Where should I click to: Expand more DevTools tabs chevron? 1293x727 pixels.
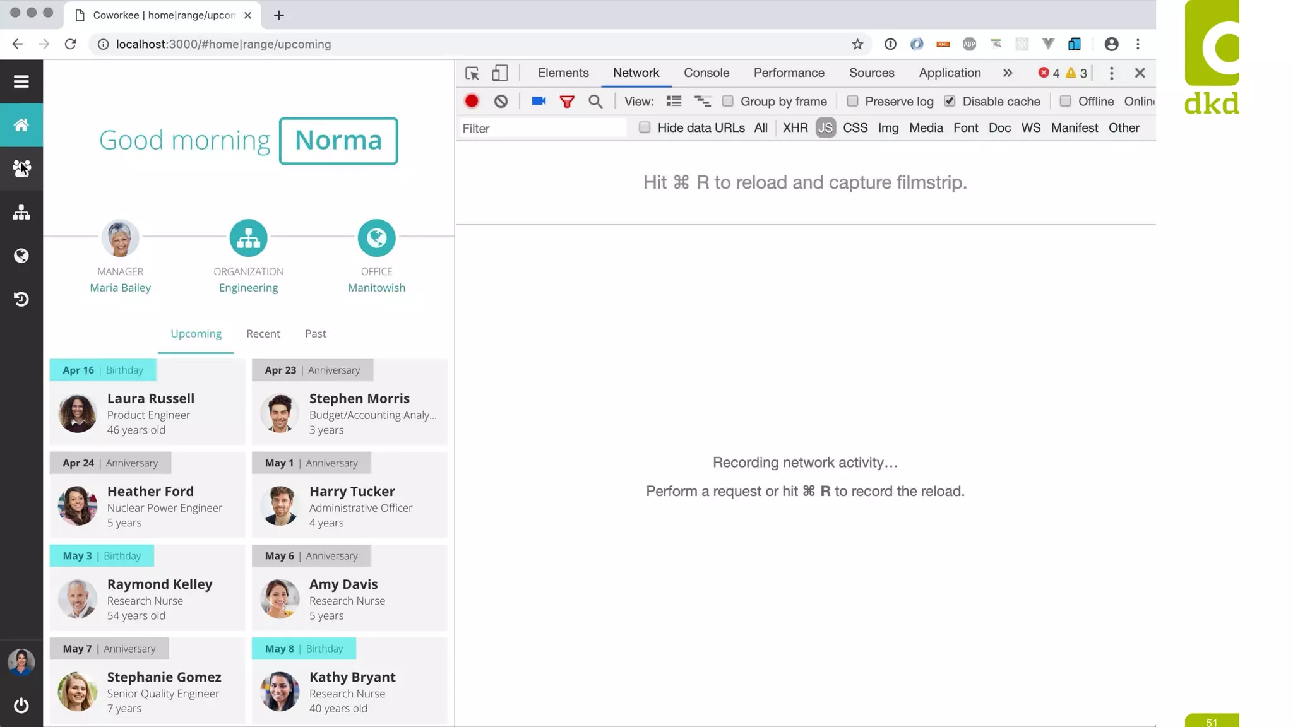pyautogui.click(x=1008, y=73)
